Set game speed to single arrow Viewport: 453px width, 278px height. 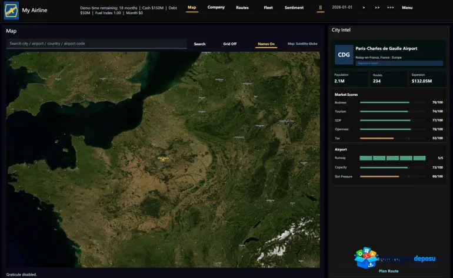click(x=364, y=8)
